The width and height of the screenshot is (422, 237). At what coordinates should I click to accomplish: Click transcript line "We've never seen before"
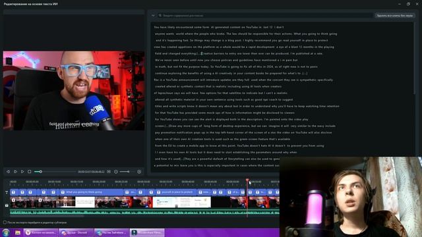click(226, 60)
